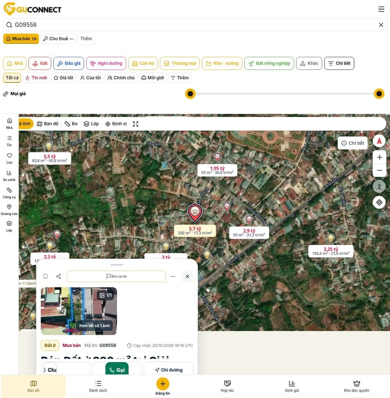The height and width of the screenshot is (398, 390).
Task: Toggle Đấu giá filter chip
Action: click(x=68, y=63)
